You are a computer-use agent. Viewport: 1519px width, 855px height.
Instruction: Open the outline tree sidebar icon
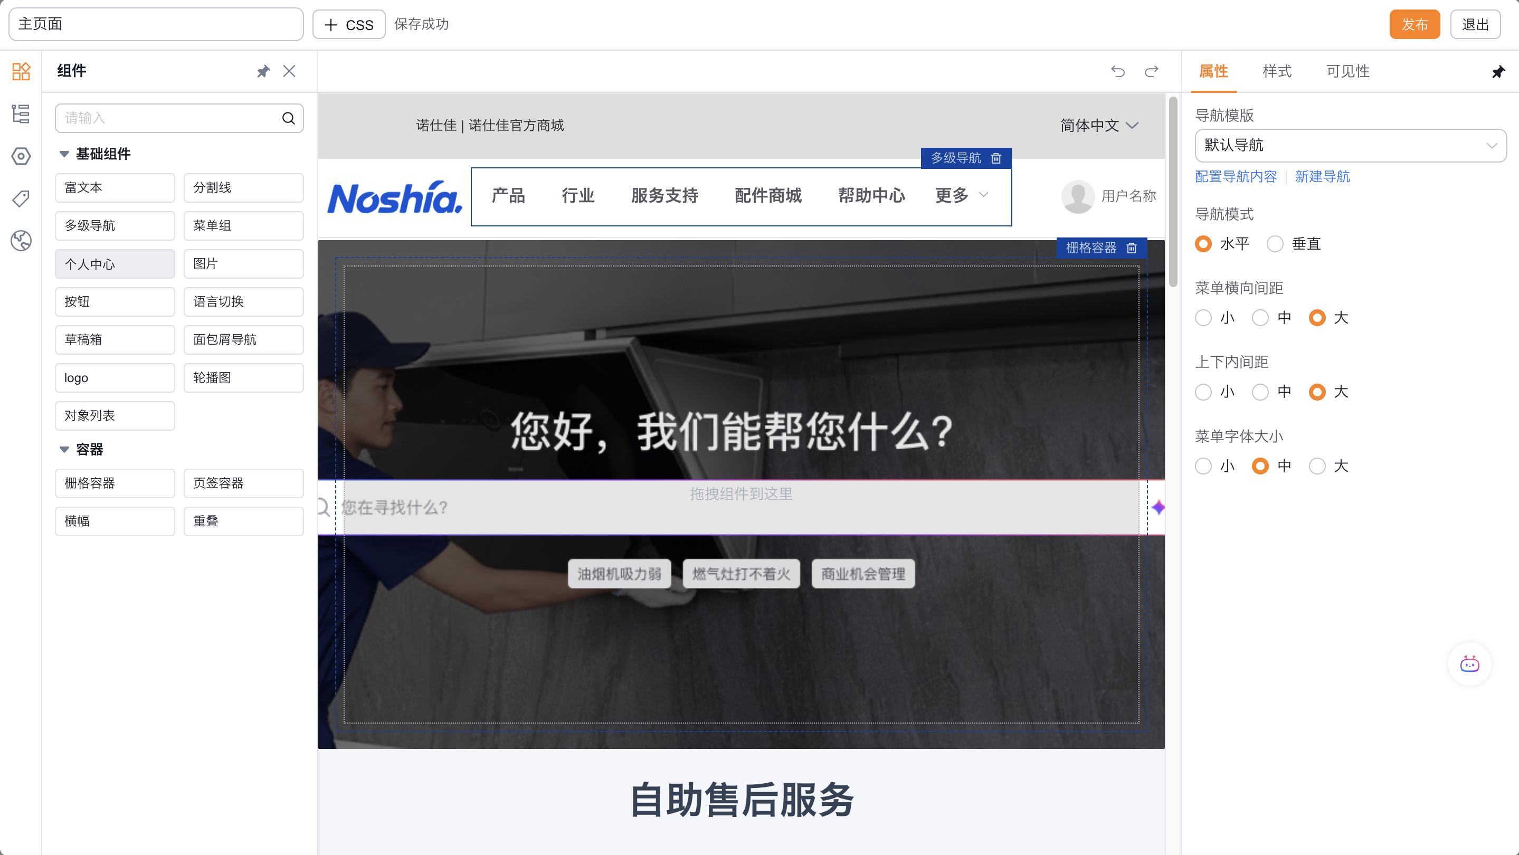[x=21, y=114]
